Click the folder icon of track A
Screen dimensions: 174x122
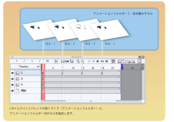[18, 85]
